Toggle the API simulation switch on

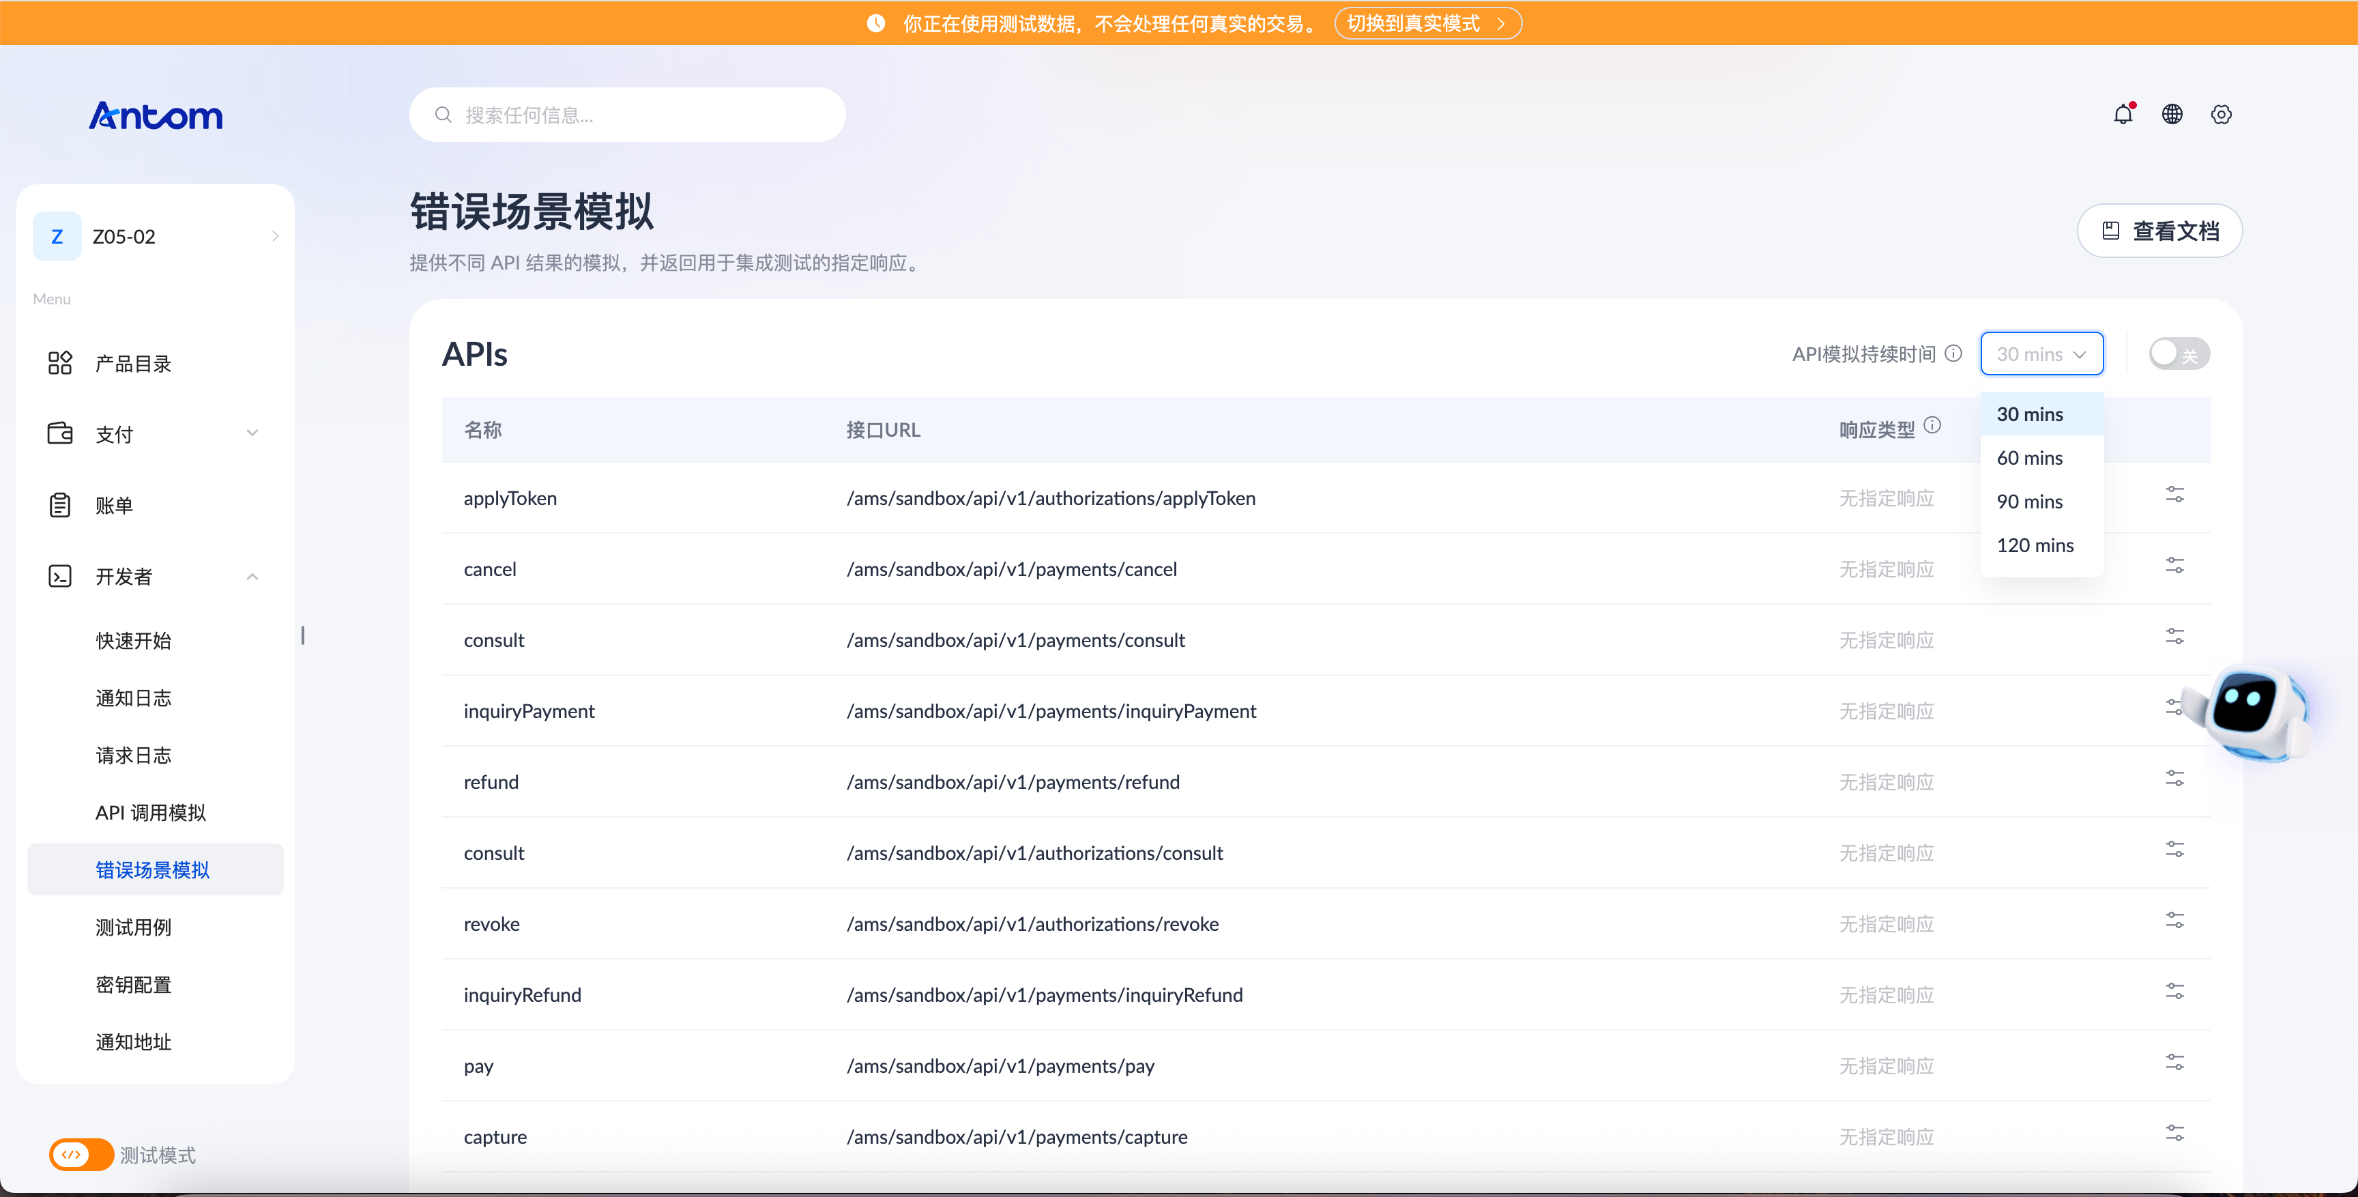[2179, 354]
